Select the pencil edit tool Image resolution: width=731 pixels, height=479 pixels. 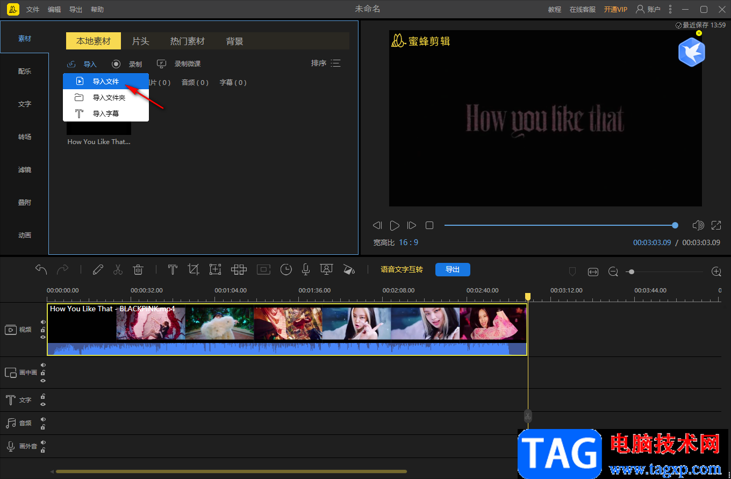[x=98, y=269]
